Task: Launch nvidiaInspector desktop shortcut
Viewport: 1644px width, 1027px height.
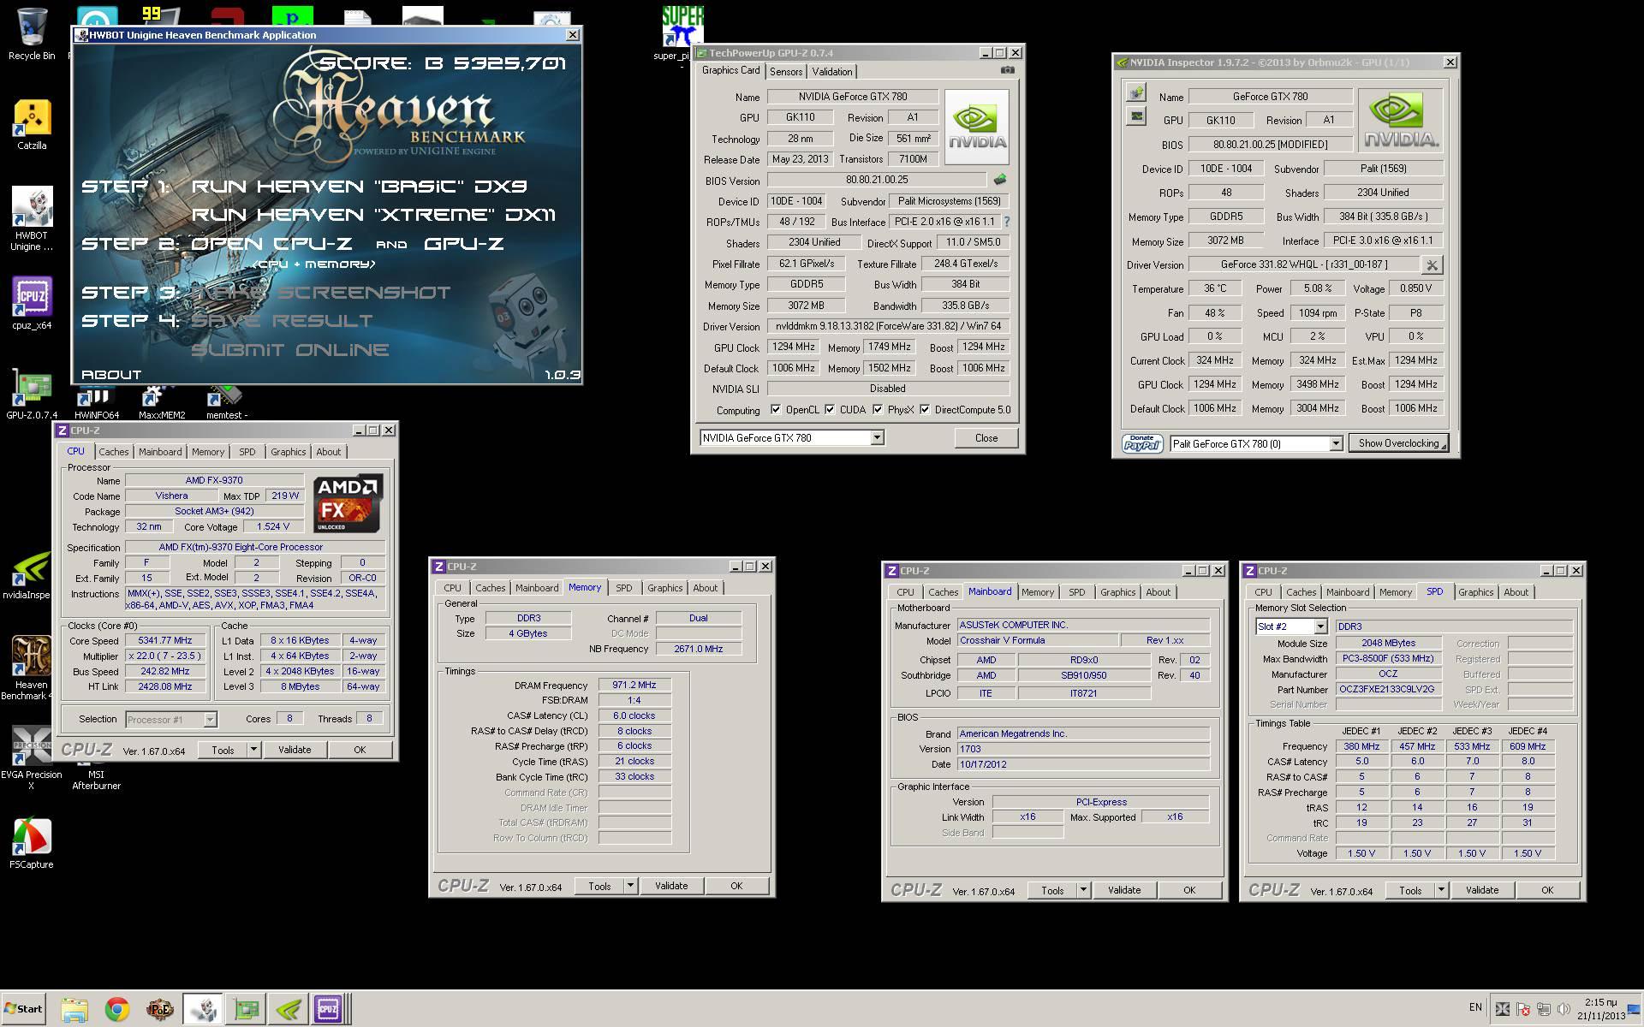Action: coord(27,575)
